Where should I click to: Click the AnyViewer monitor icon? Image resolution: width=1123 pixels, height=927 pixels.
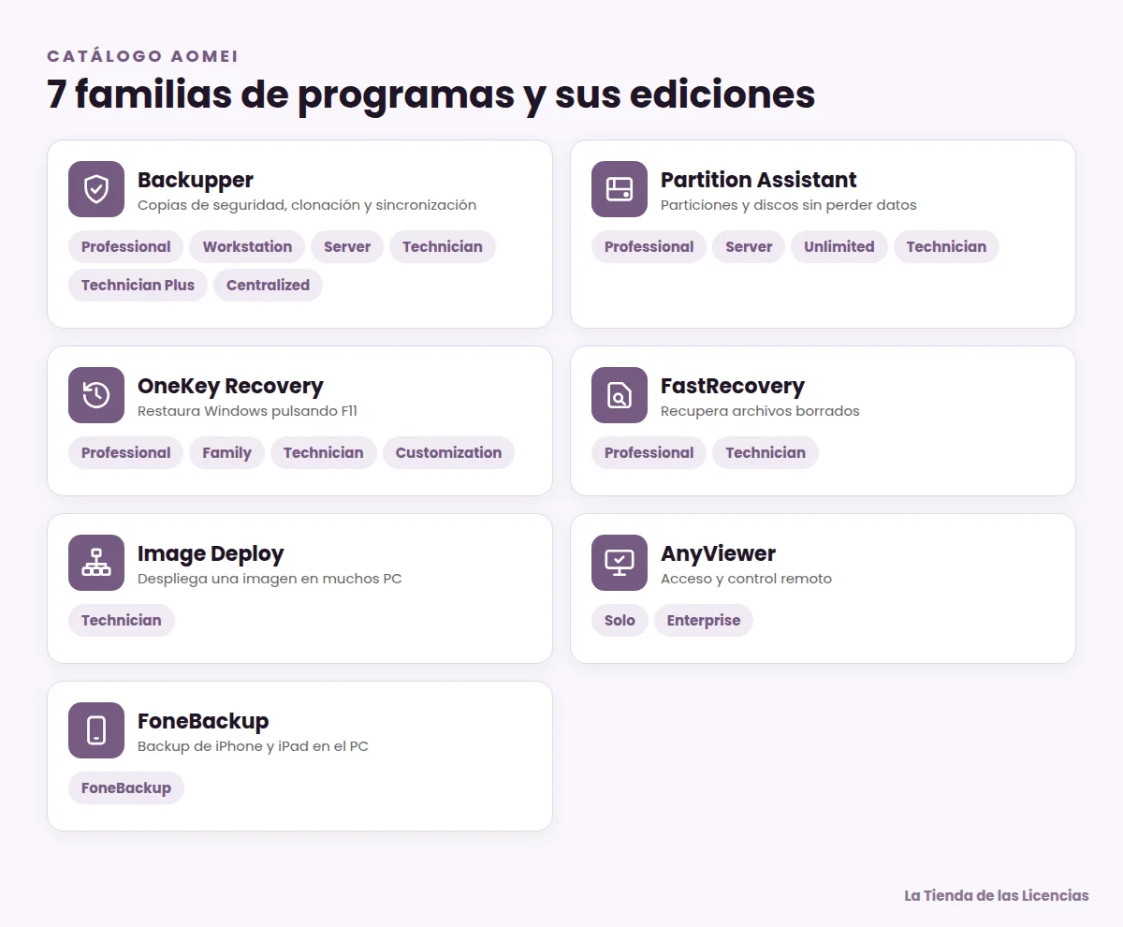click(x=620, y=563)
